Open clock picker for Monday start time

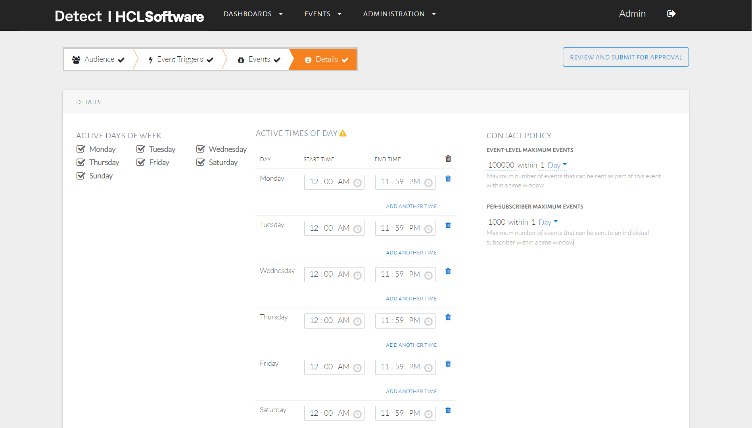click(357, 183)
